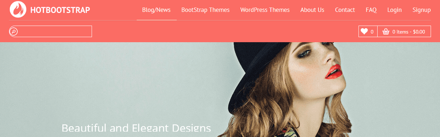440x137 pixels.
Task: Open the WordPress Themes page
Action: tap(265, 10)
